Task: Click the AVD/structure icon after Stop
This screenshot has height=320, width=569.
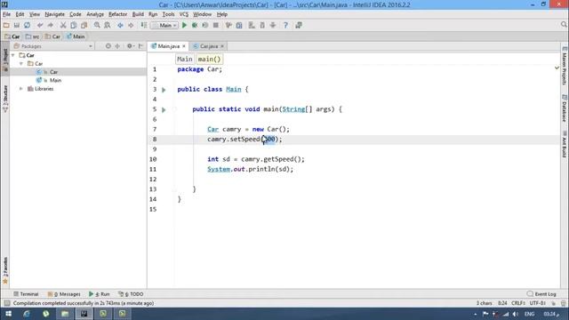Action: (228, 25)
